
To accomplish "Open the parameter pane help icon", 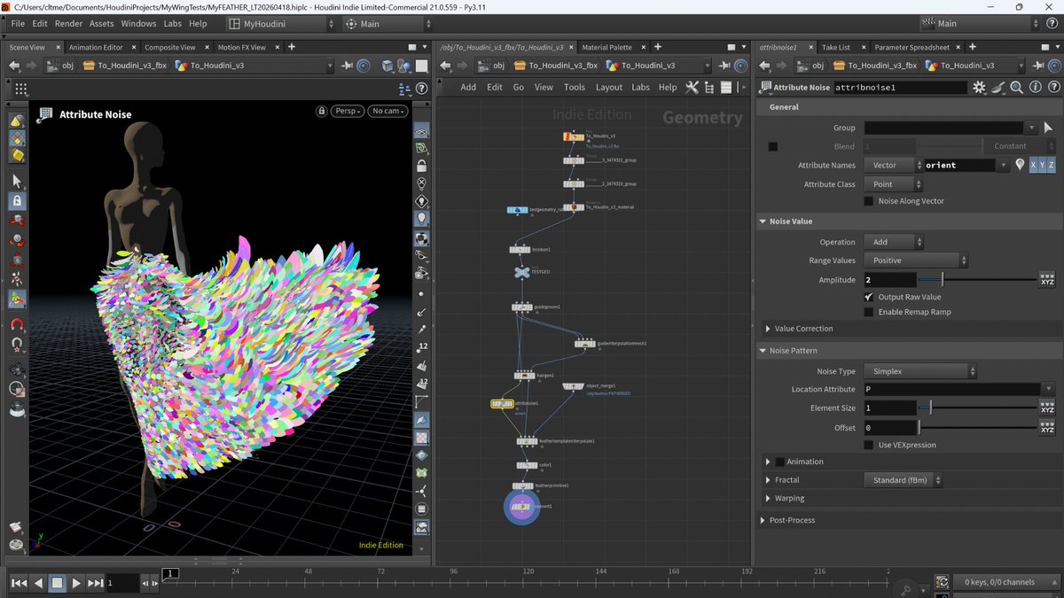I will (x=1052, y=87).
